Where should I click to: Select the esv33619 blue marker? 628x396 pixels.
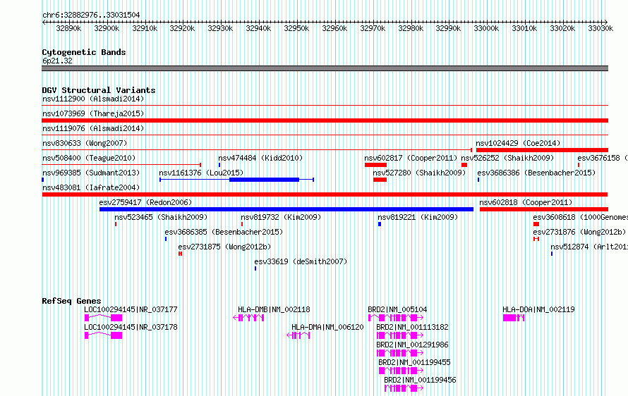click(x=255, y=268)
